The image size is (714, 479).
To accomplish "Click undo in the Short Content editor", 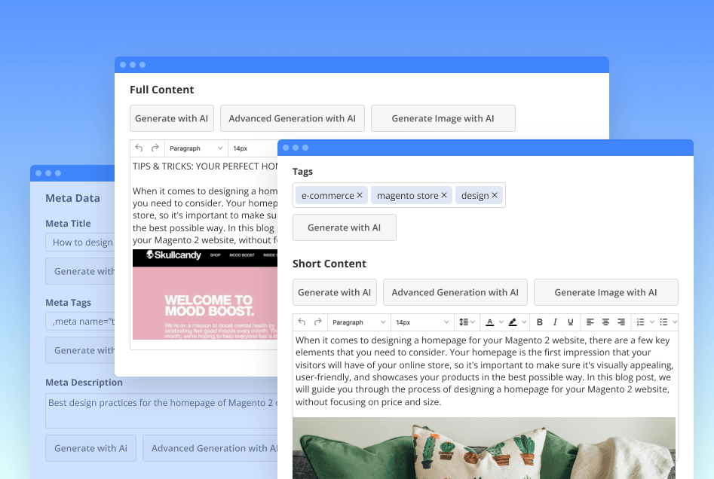I will coord(302,322).
